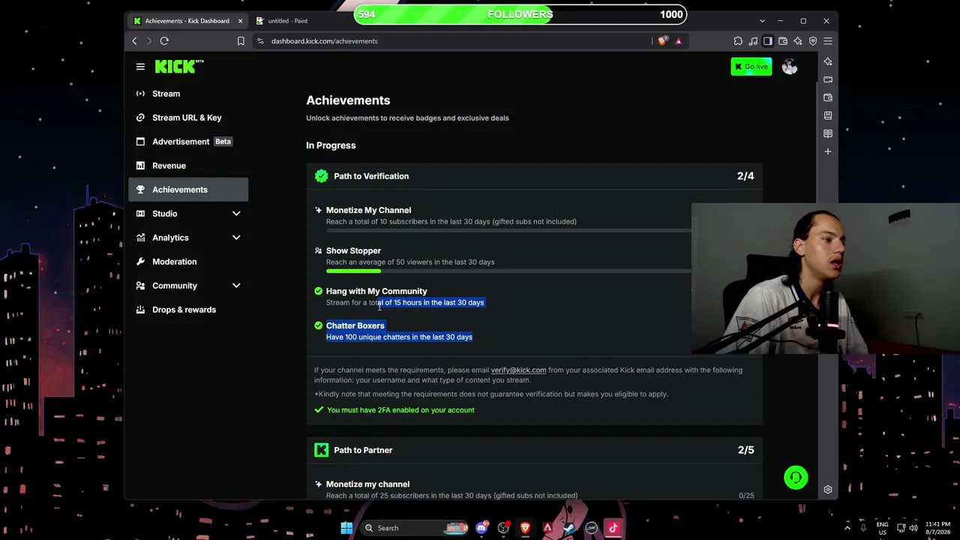The height and width of the screenshot is (540, 960).
Task: Open Discord from the taskbar
Action: point(482,528)
